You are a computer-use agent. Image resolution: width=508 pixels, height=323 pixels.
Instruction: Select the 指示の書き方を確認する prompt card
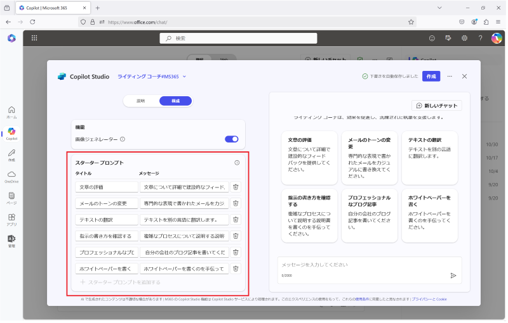tap(309, 216)
